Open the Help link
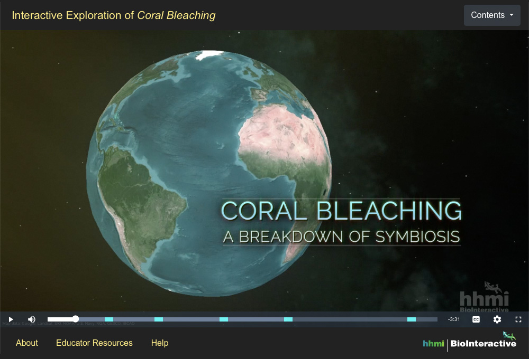This screenshot has width=529, height=359. (160, 343)
